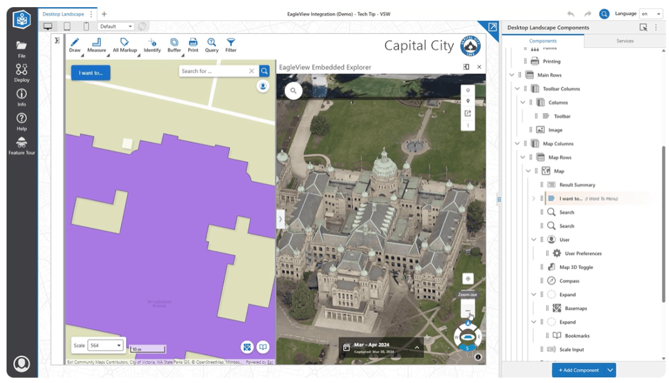The image size is (669, 383).
Task: Switch to phone device preview
Action: [86, 26]
